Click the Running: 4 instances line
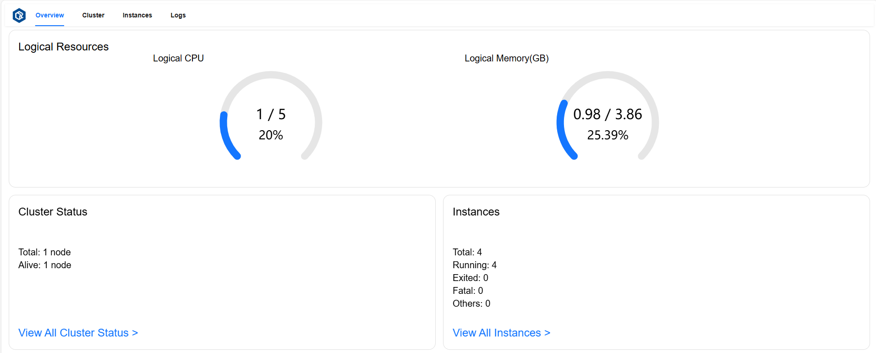This screenshot has width=876, height=353. [x=474, y=265]
